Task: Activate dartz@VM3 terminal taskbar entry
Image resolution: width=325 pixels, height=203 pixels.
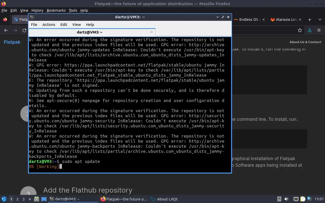Action: tap(73, 199)
